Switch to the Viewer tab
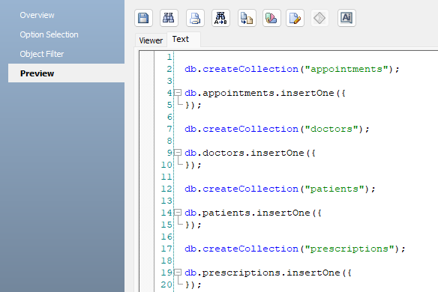 (x=151, y=40)
